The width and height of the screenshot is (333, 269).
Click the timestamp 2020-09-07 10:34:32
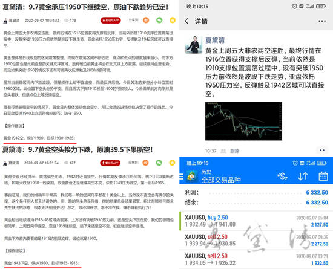[42, 21]
